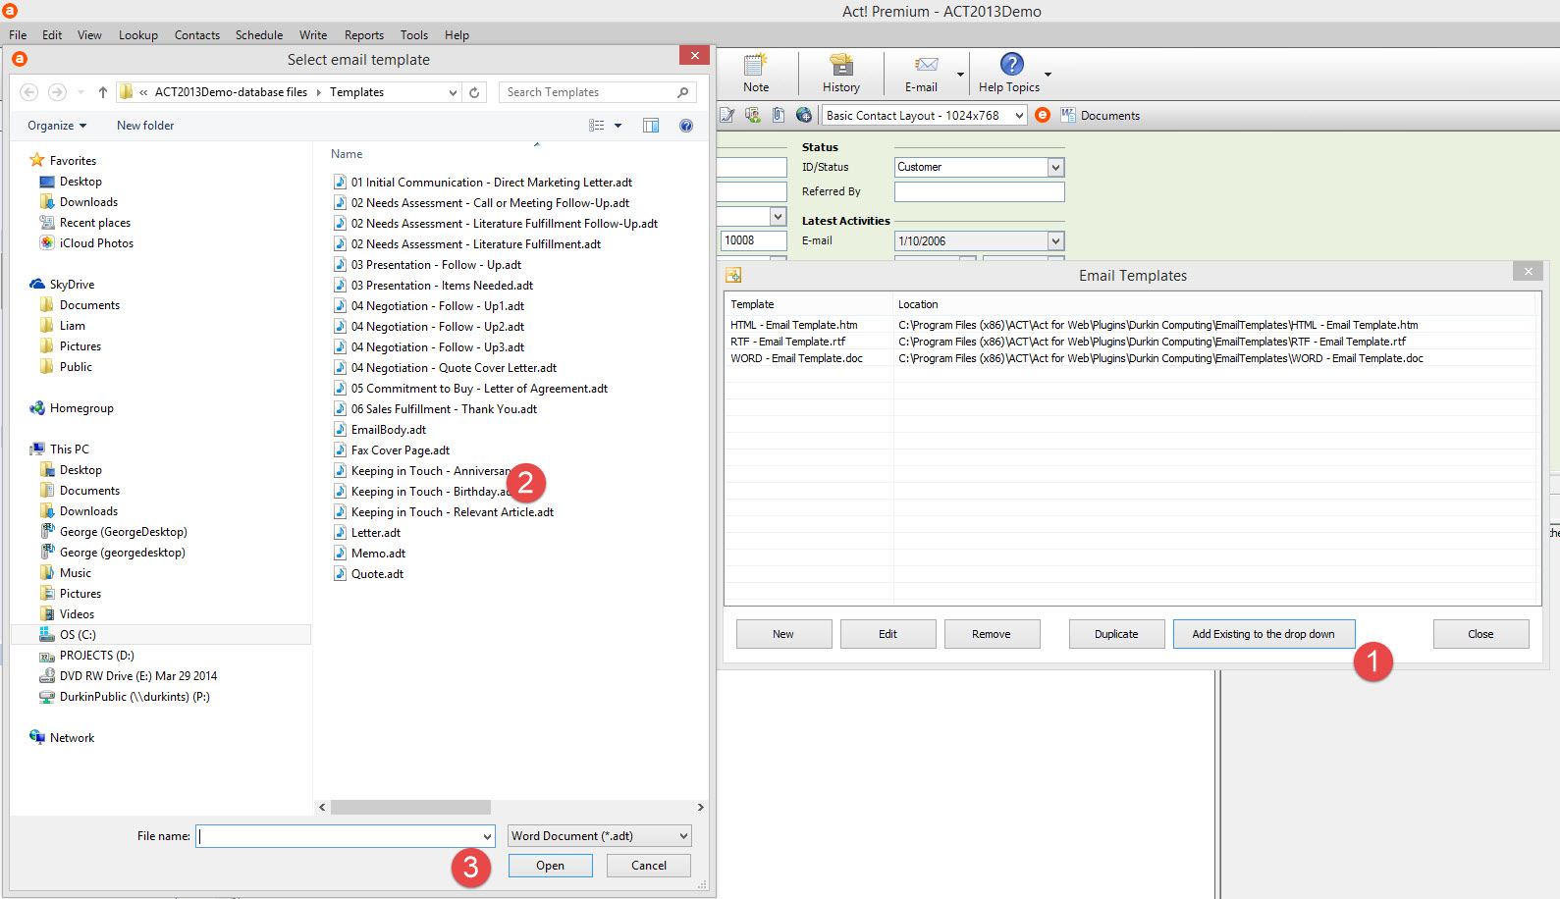The height and width of the screenshot is (899, 1560).
Task: Open Help Topics icon
Action: tap(1010, 73)
